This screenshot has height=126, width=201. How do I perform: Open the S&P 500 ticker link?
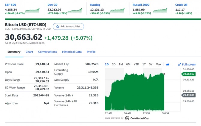click(11, 5)
